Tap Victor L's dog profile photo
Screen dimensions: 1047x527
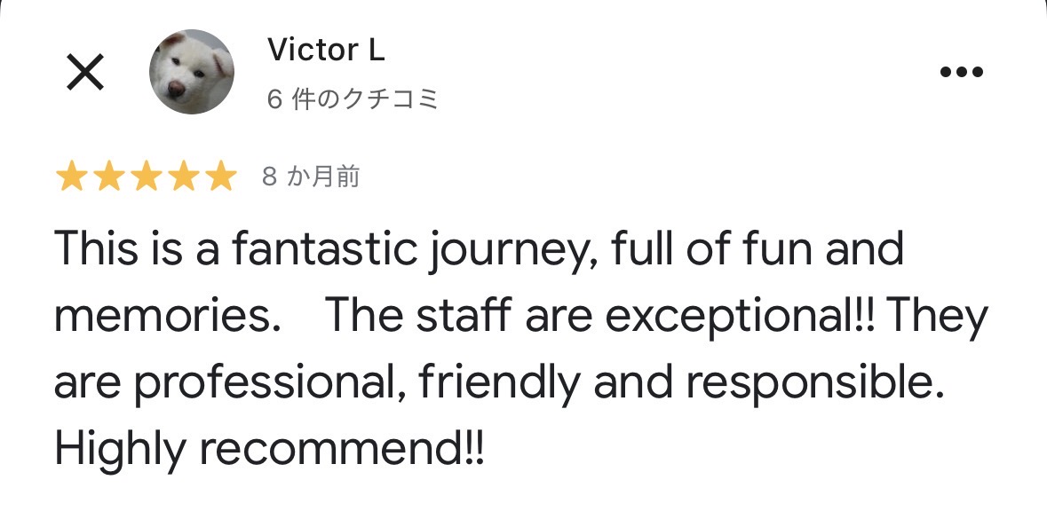[x=191, y=72]
